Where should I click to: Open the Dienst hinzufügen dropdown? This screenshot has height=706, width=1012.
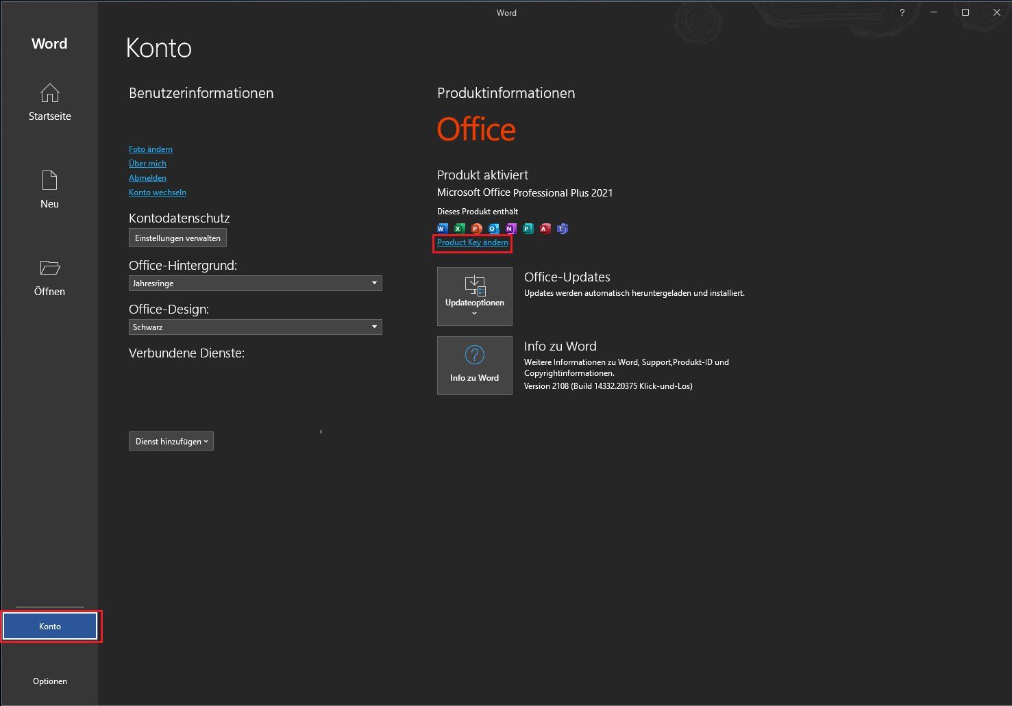coord(171,440)
